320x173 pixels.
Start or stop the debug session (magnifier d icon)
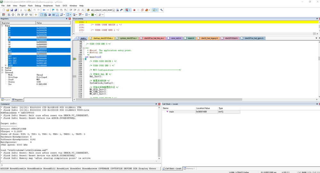click(x=127, y=10)
